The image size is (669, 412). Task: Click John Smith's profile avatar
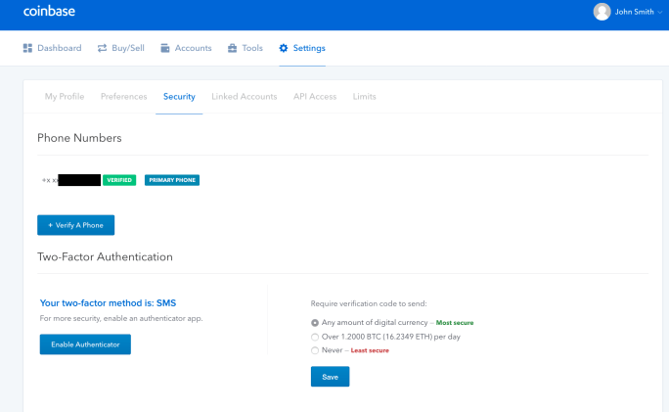(x=602, y=12)
